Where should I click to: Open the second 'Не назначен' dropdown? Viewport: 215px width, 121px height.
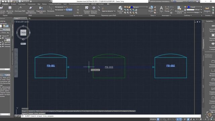[60, 10]
